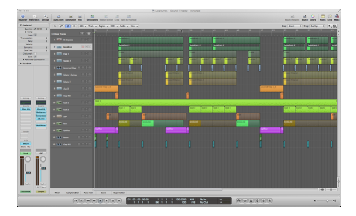Switch to the Sample Editor tab

pos(72,193)
